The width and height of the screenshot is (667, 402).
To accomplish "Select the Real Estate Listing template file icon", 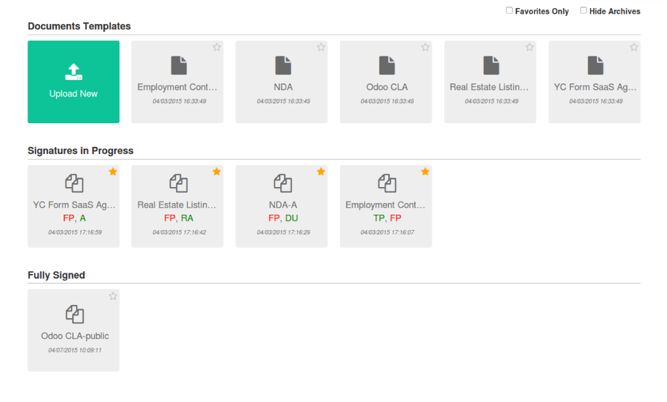I will coord(492,65).
